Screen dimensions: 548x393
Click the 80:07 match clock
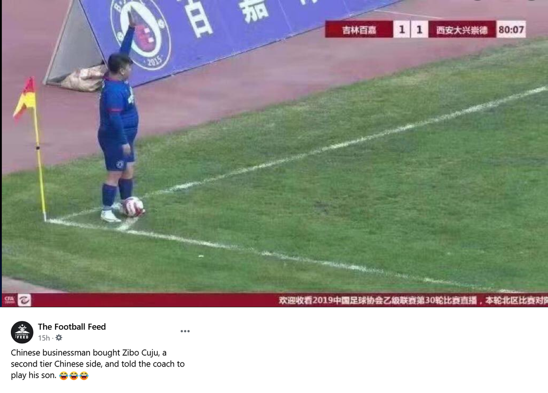coord(511,29)
